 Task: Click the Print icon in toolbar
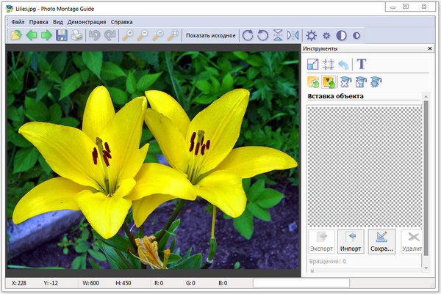tap(76, 35)
